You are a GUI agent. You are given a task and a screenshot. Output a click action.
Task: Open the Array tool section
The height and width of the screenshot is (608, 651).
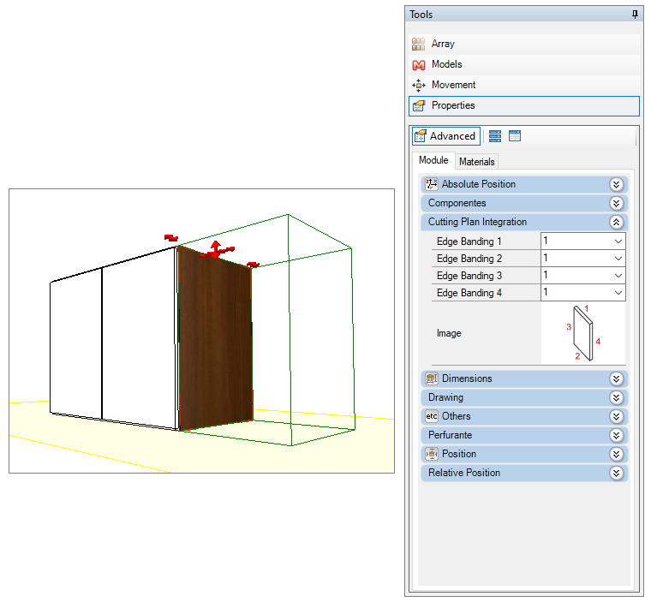click(x=524, y=44)
